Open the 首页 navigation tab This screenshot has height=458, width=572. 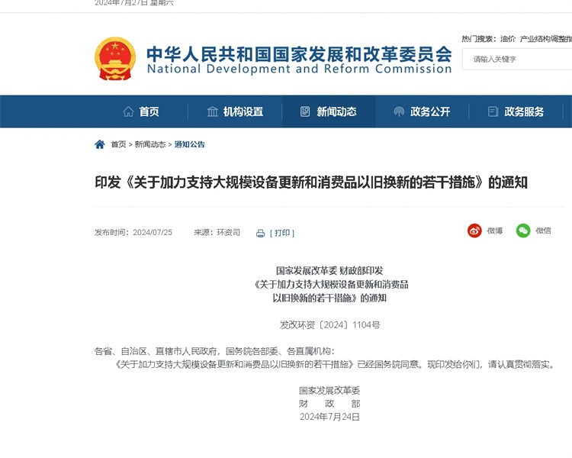141,111
